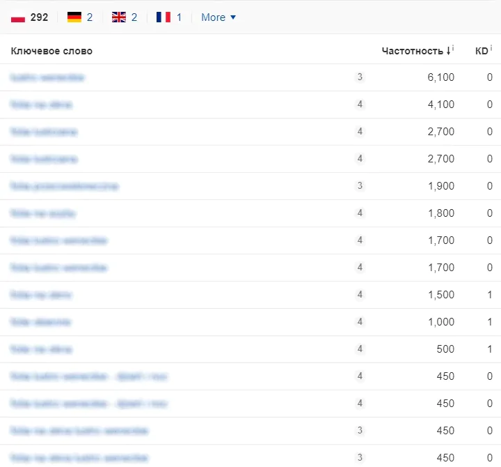
Task: Select the UK flag country filter
Action: [125, 17]
